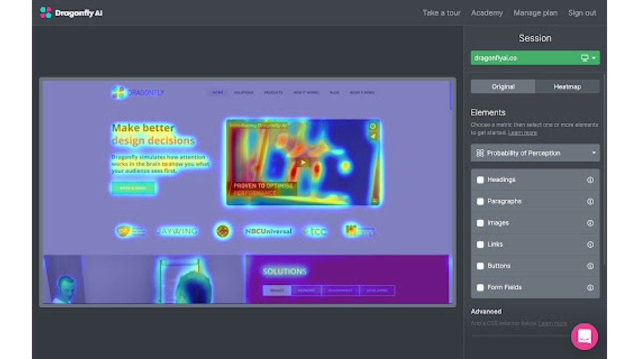Enable the Links checkbox
639x359 pixels.
(480, 244)
